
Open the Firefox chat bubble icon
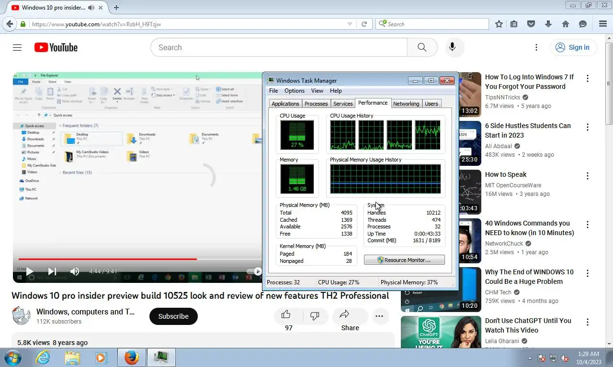[x=583, y=24]
